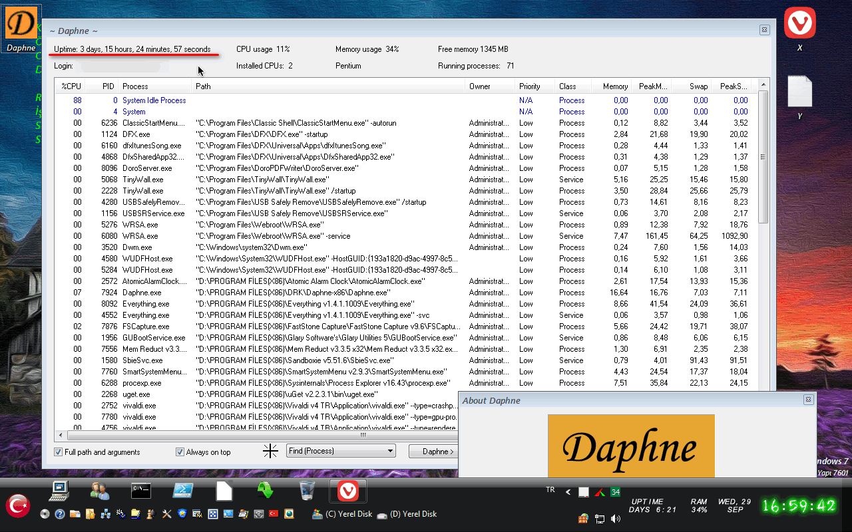Screen dimensions: 852x532
Task: Sort process list by PID column
Action: click(102, 86)
